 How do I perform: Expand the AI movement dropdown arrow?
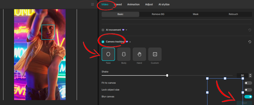click(x=126, y=30)
